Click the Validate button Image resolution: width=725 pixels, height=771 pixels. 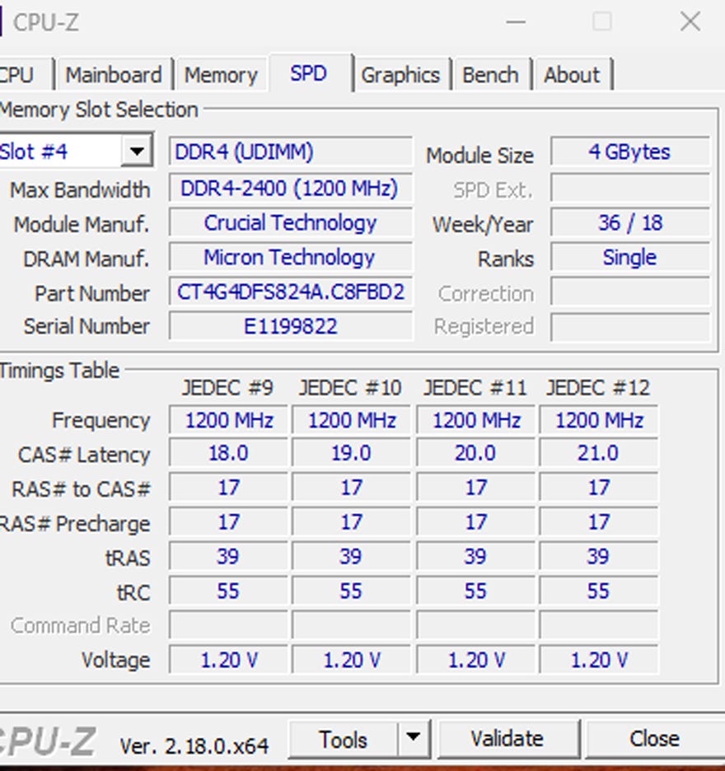click(x=507, y=739)
